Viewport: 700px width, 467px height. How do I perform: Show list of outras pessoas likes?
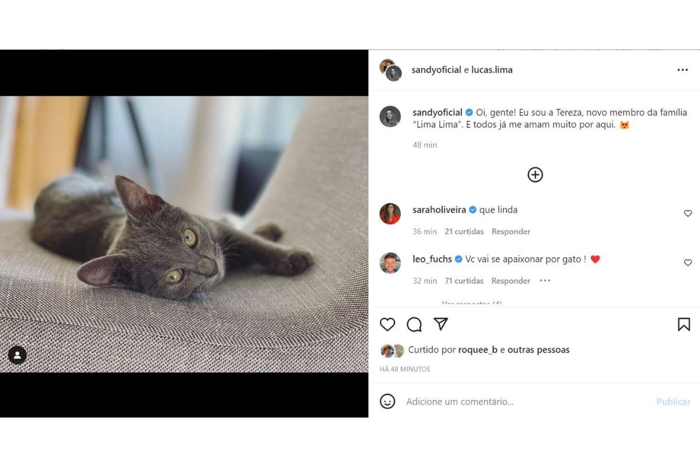[x=538, y=350]
